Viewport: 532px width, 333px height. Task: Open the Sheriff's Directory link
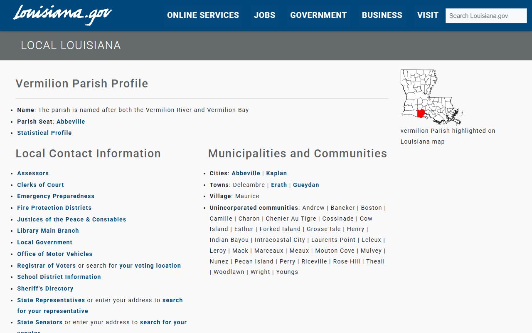(x=45, y=288)
